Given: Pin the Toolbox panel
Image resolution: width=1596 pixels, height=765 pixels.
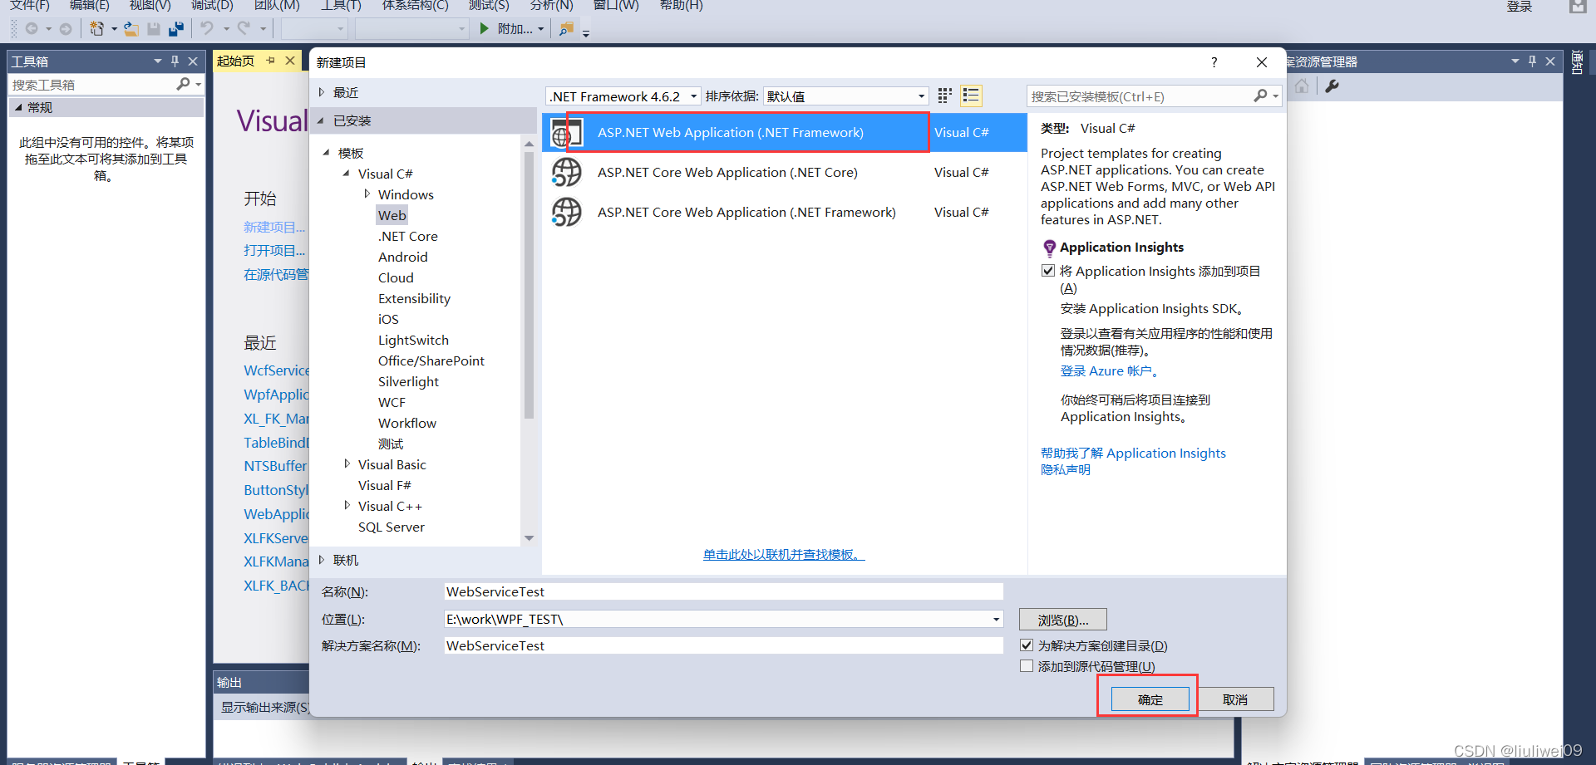Looking at the screenshot, I should point(175,61).
